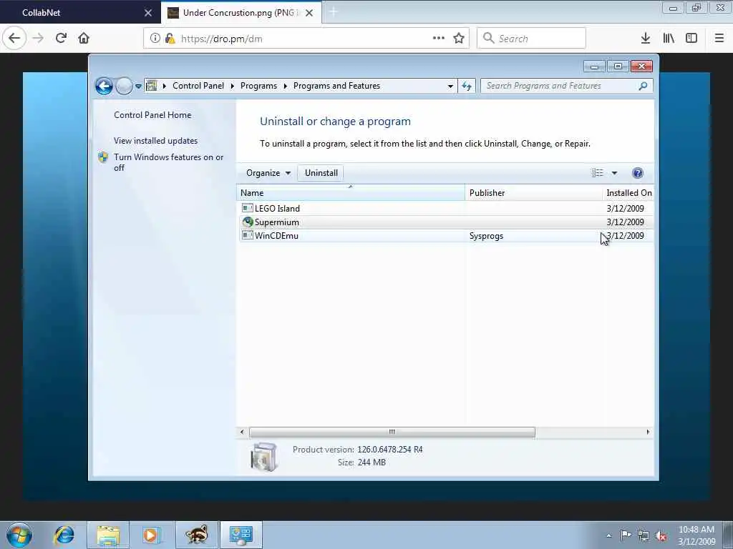The height and width of the screenshot is (549, 733).
Task: Launch Internet Explorer from the taskbar
Action: pyautogui.click(x=64, y=535)
